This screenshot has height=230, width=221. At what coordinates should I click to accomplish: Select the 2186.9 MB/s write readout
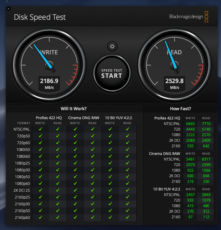click(x=49, y=82)
